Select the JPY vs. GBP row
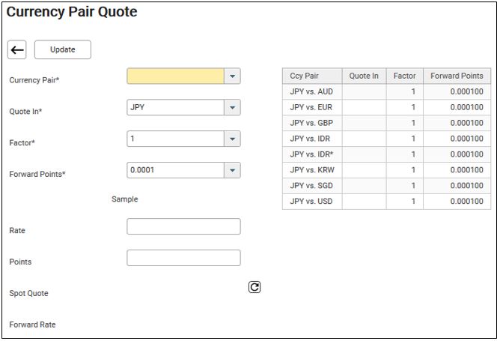The image size is (500, 341). point(386,123)
